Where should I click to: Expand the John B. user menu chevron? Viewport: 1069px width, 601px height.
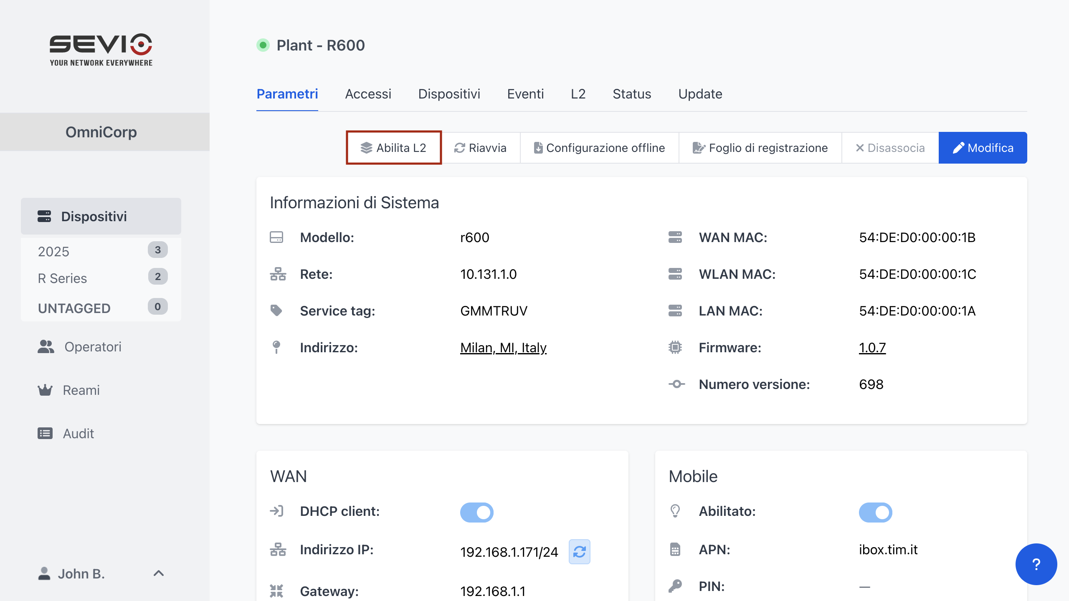pyautogui.click(x=159, y=573)
